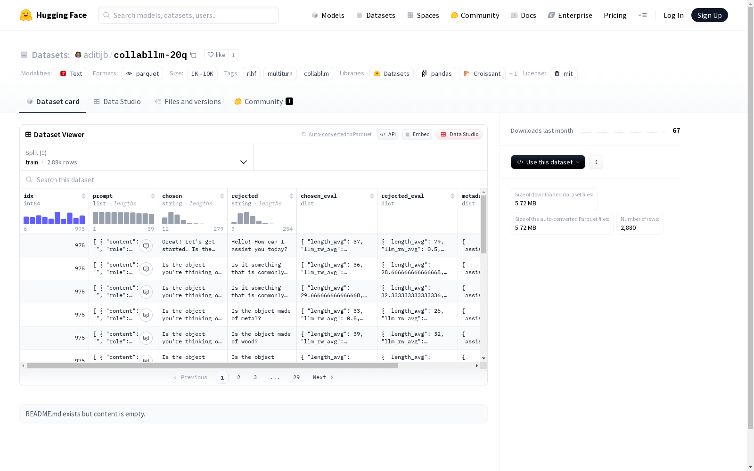754x471 pixels.
Task: Filter by the Text modality tag
Action: pyautogui.click(x=71, y=73)
